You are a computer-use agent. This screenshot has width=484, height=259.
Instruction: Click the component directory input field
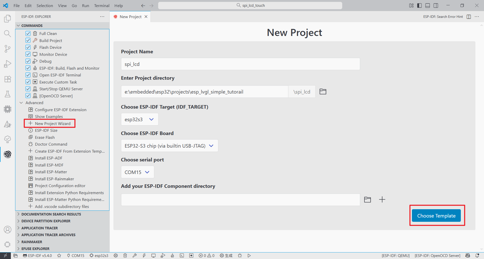coord(240,200)
